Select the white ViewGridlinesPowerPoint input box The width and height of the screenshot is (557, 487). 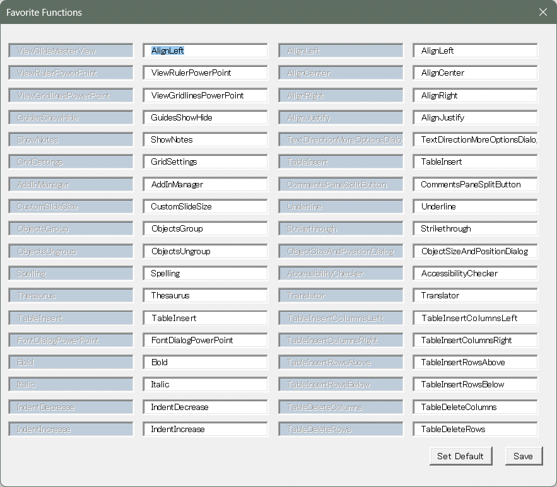pyautogui.click(x=205, y=95)
